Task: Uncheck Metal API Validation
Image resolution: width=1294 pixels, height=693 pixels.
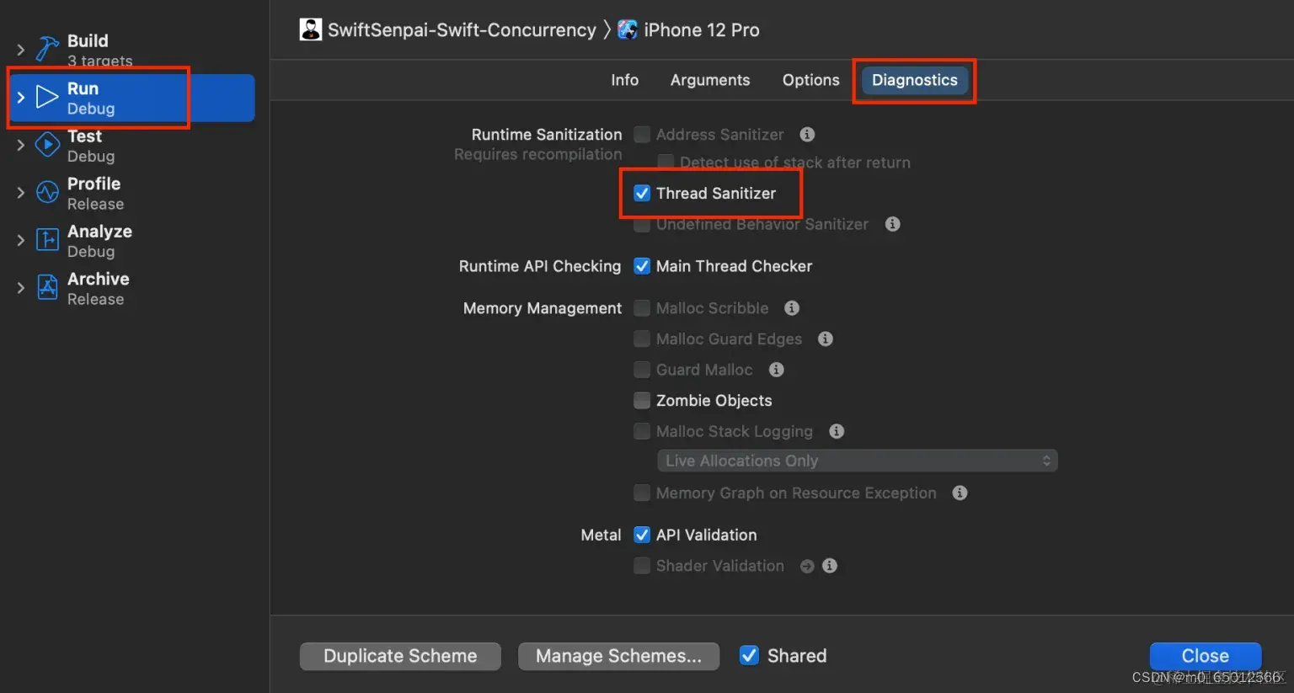Action: point(642,535)
